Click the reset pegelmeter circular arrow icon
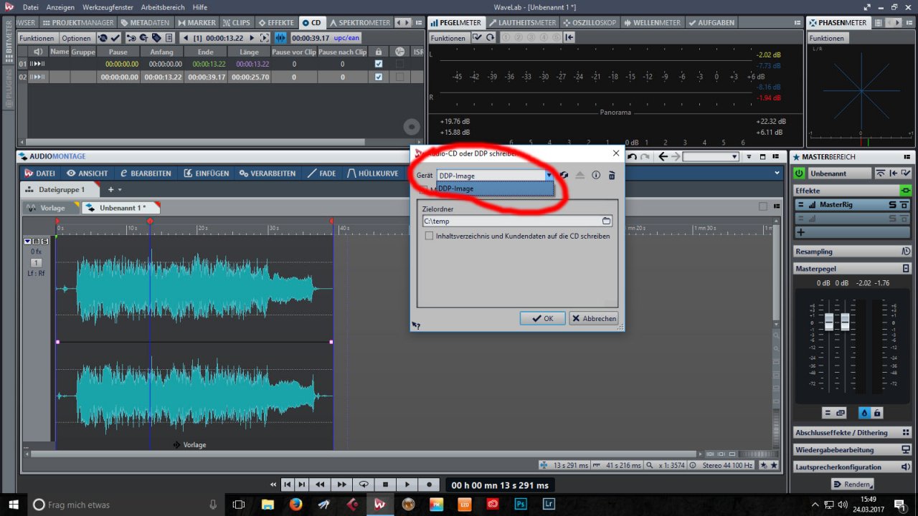 (491, 38)
